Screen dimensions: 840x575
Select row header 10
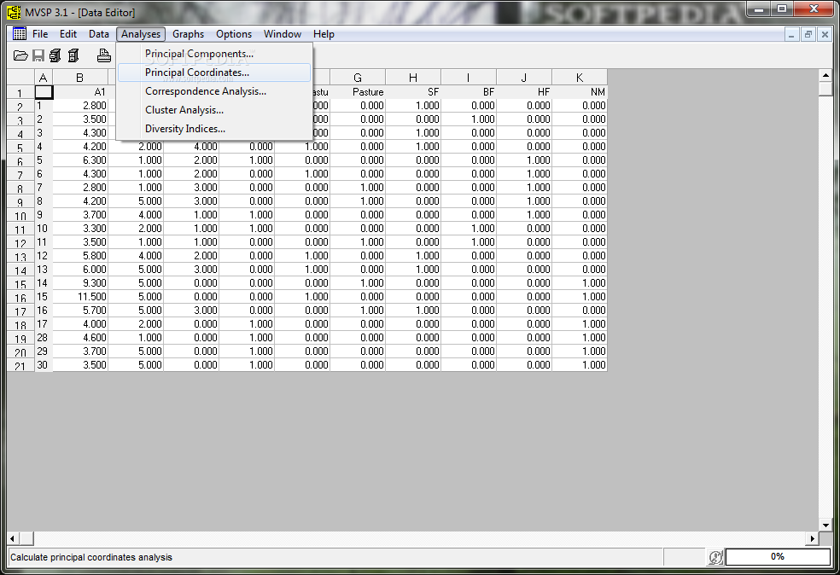click(x=20, y=215)
